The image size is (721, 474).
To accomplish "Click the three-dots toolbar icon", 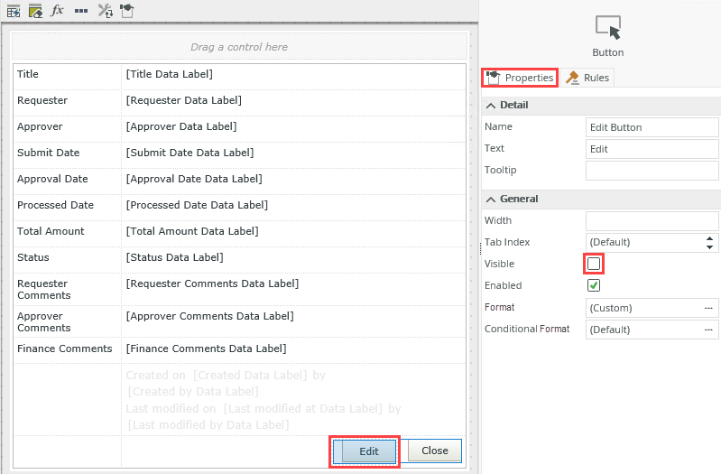I will point(80,11).
